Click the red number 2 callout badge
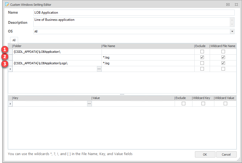242x163 pixels. 4,57
